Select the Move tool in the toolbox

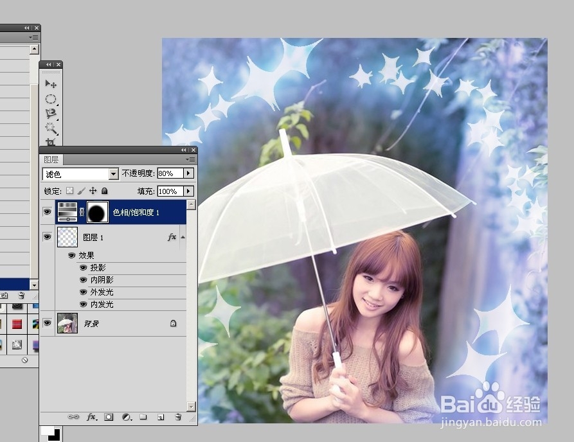pyautogui.click(x=51, y=84)
